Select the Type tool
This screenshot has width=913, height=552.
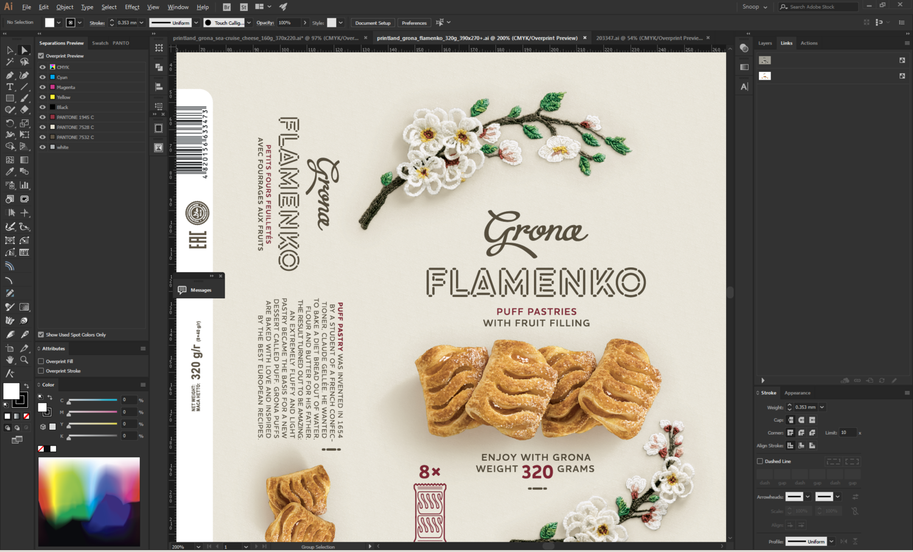[10, 87]
